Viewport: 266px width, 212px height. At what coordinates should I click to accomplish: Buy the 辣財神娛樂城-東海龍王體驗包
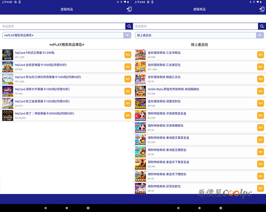point(260,152)
